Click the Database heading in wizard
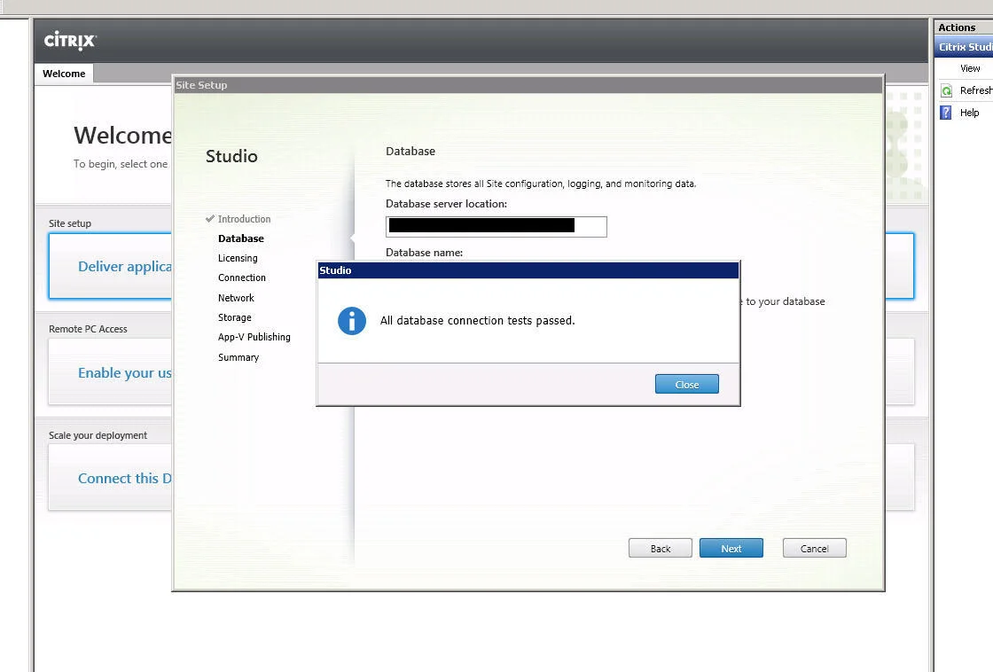 tap(410, 152)
